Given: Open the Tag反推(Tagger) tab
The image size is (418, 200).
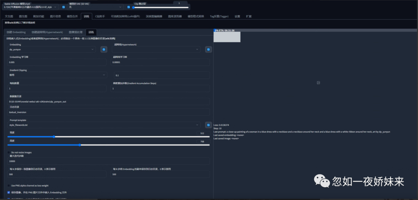Looking at the screenshot, I should point(219,16).
